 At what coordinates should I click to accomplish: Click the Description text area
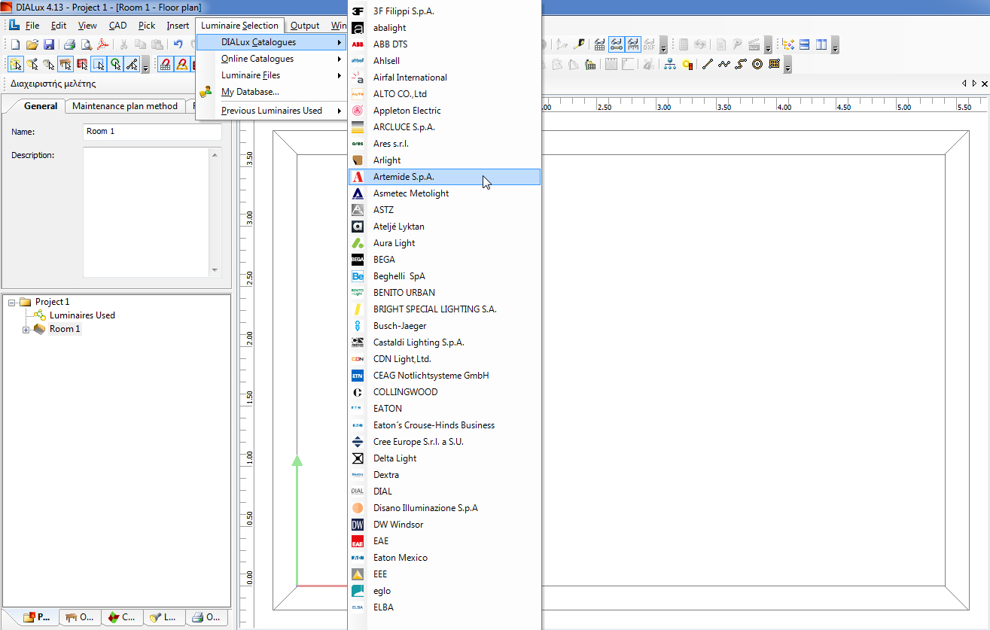click(145, 212)
